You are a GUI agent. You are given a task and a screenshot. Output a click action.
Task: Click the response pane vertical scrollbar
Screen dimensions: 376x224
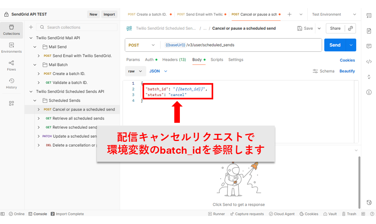click(359, 183)
